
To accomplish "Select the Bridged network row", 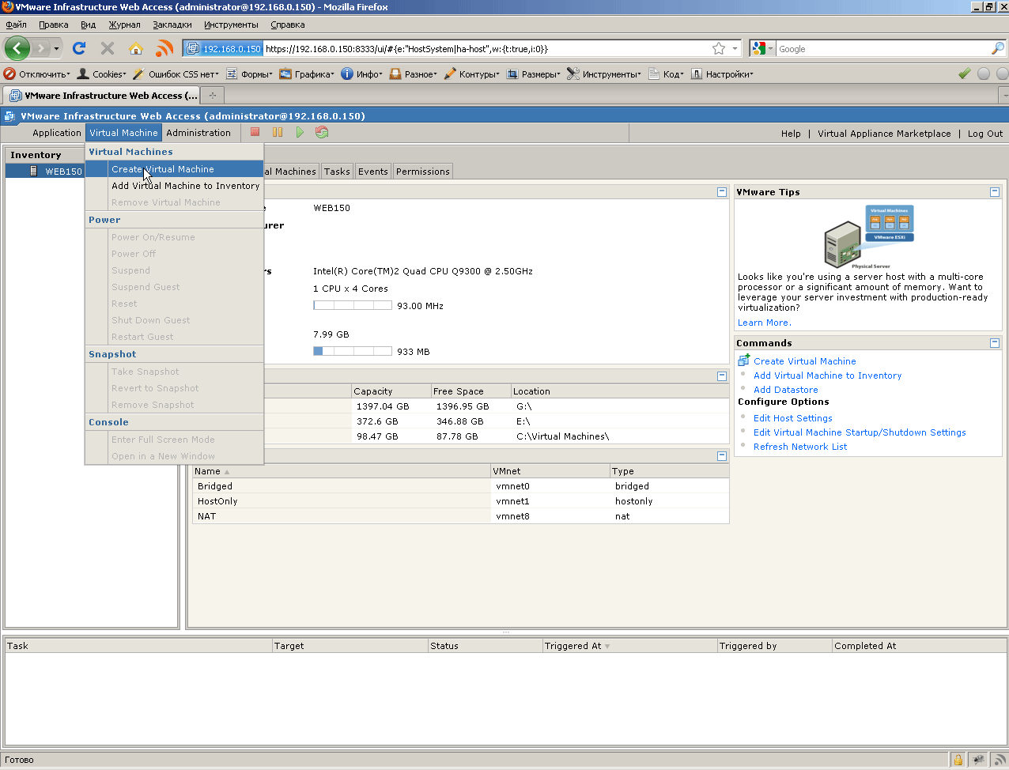I will click(x=460, y=486).
